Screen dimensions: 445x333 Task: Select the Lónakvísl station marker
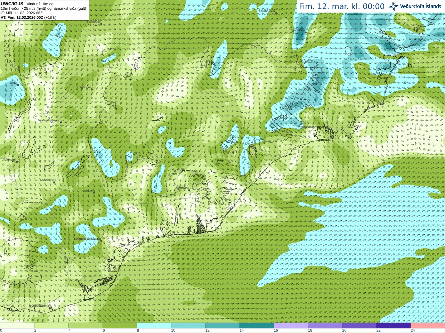54,182
